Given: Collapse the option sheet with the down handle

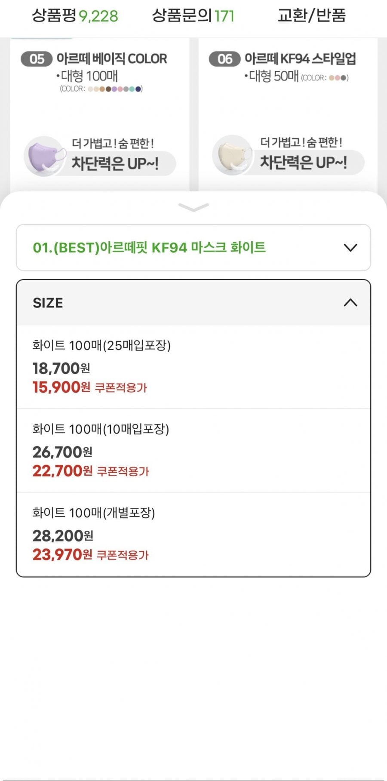Looking at the screenshot, I should click(193, 208).
